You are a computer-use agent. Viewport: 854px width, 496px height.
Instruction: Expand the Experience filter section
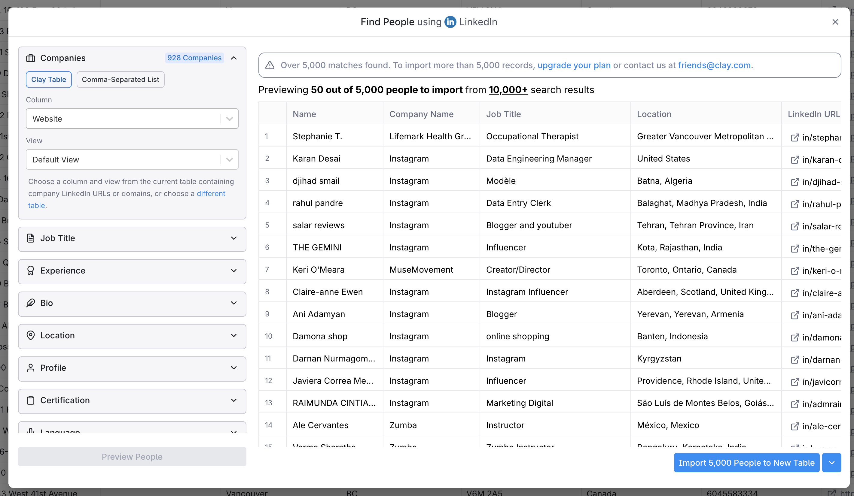pos(234,271)
